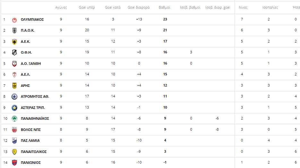Click the Ατρόμητος blue star crest
The height and width of the screenshot is (168, 300).
pyautogui.click(x=14, y=96)
